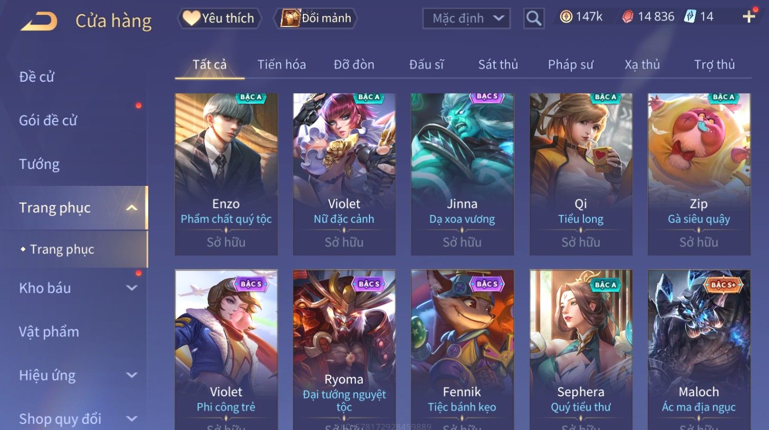Collapse the Trang phục sidebar section
This screenshot has width=769, height=430.
[131, 208]
